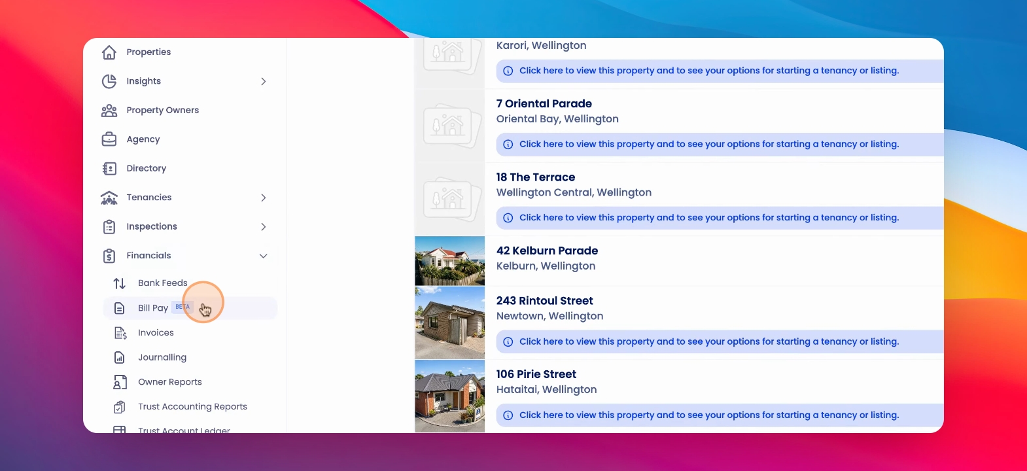Click the Property Owners people icon

(x=109, y=111)
